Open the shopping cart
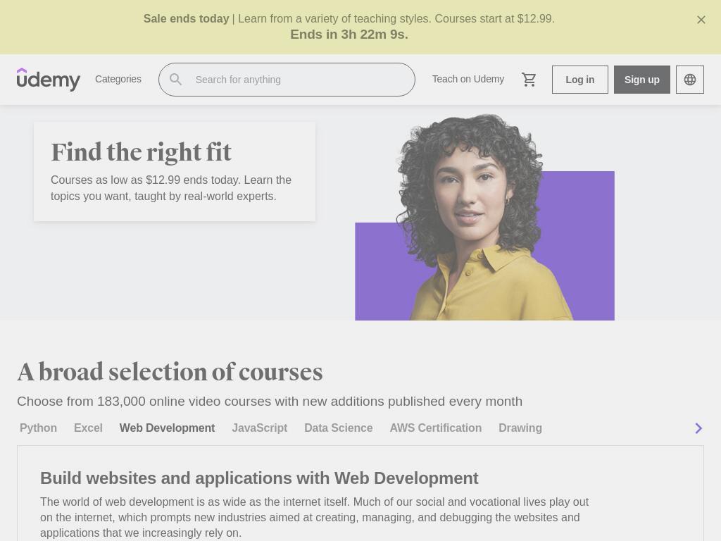The height and width of the screenshot is (541, 721). pyautogui.click(x=529, y=80)
